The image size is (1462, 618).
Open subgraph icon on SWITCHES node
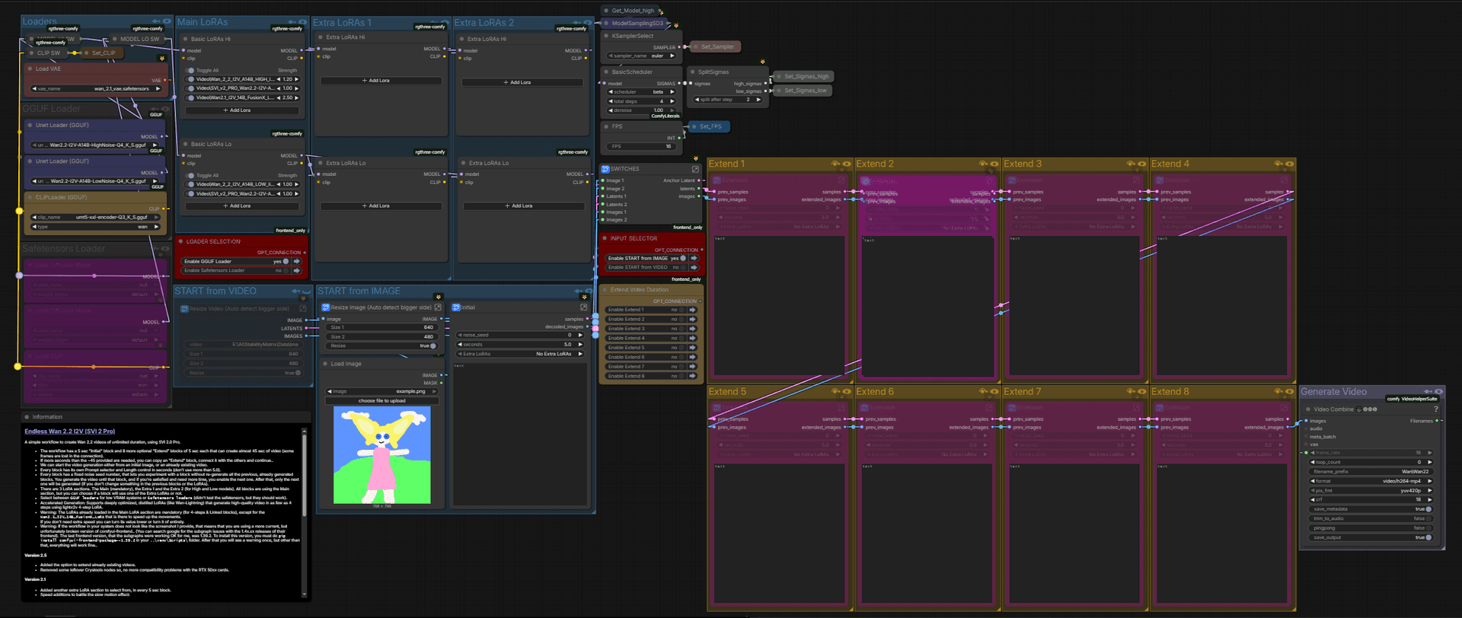pos(695,169)
